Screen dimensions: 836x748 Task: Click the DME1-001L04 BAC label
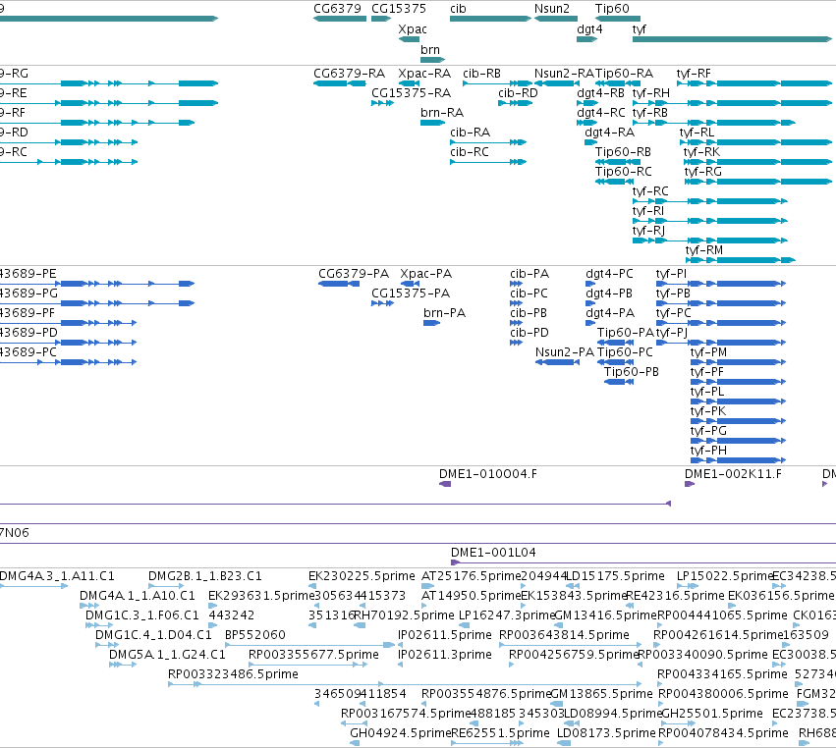pos(493,553)
